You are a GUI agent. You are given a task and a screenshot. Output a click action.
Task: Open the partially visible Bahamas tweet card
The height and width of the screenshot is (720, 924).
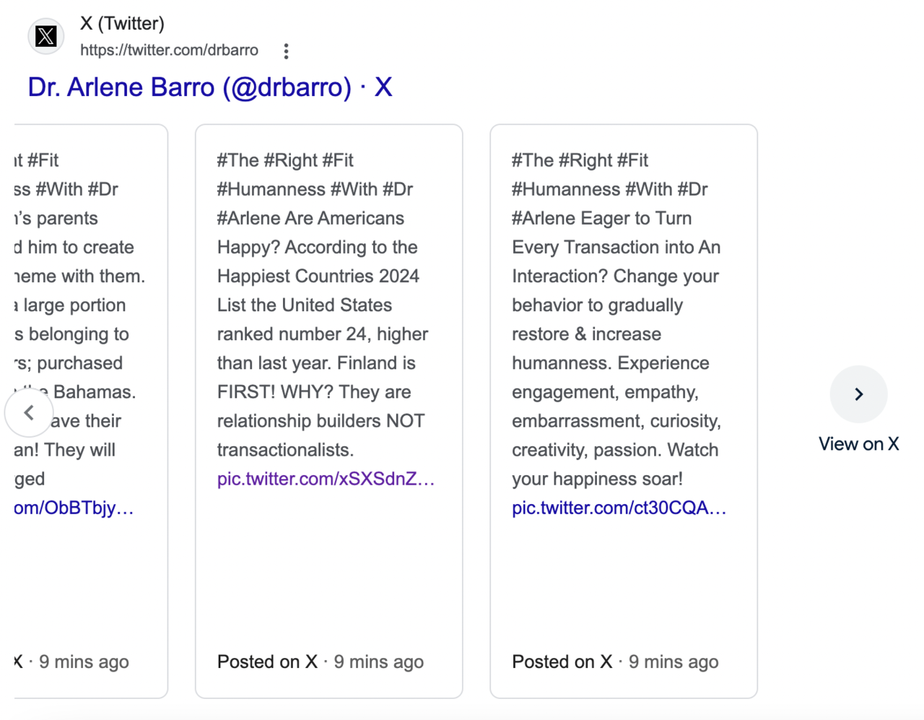(x=91, y=412)
